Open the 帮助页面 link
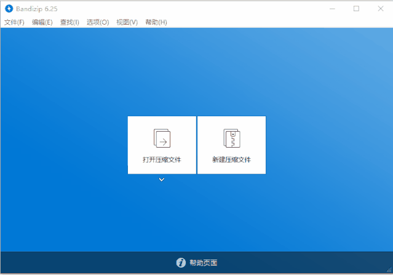This screenshot has width=393, height=275. pos(204,263)
